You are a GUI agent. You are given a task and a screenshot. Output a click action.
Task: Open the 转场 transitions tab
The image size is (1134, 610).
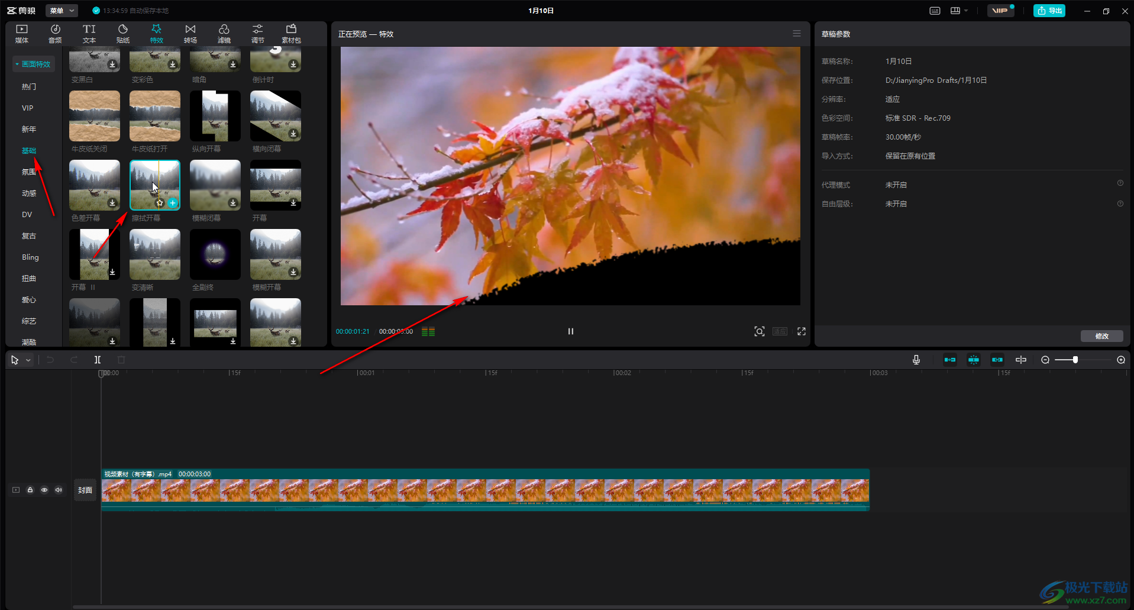(x=190, y=34)
